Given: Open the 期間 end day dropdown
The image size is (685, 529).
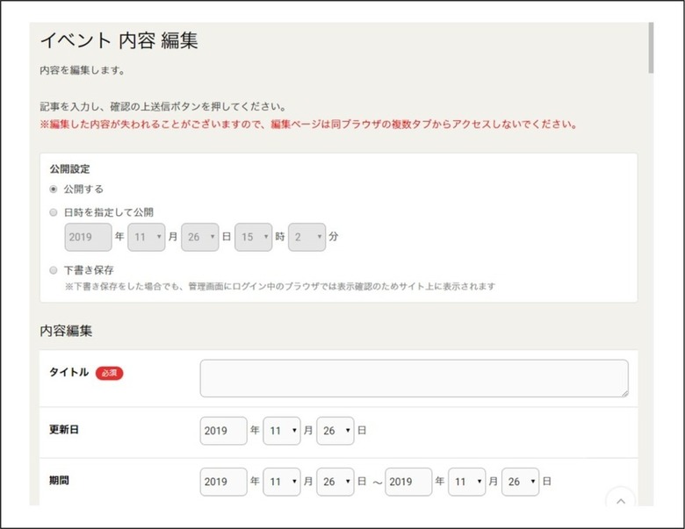Looking at the screenshot, I should point(520,482).
